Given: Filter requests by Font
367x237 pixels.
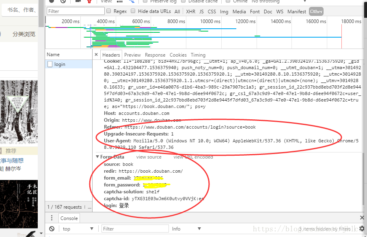Looking at the screenshot, I should click(x=255, y=11).
